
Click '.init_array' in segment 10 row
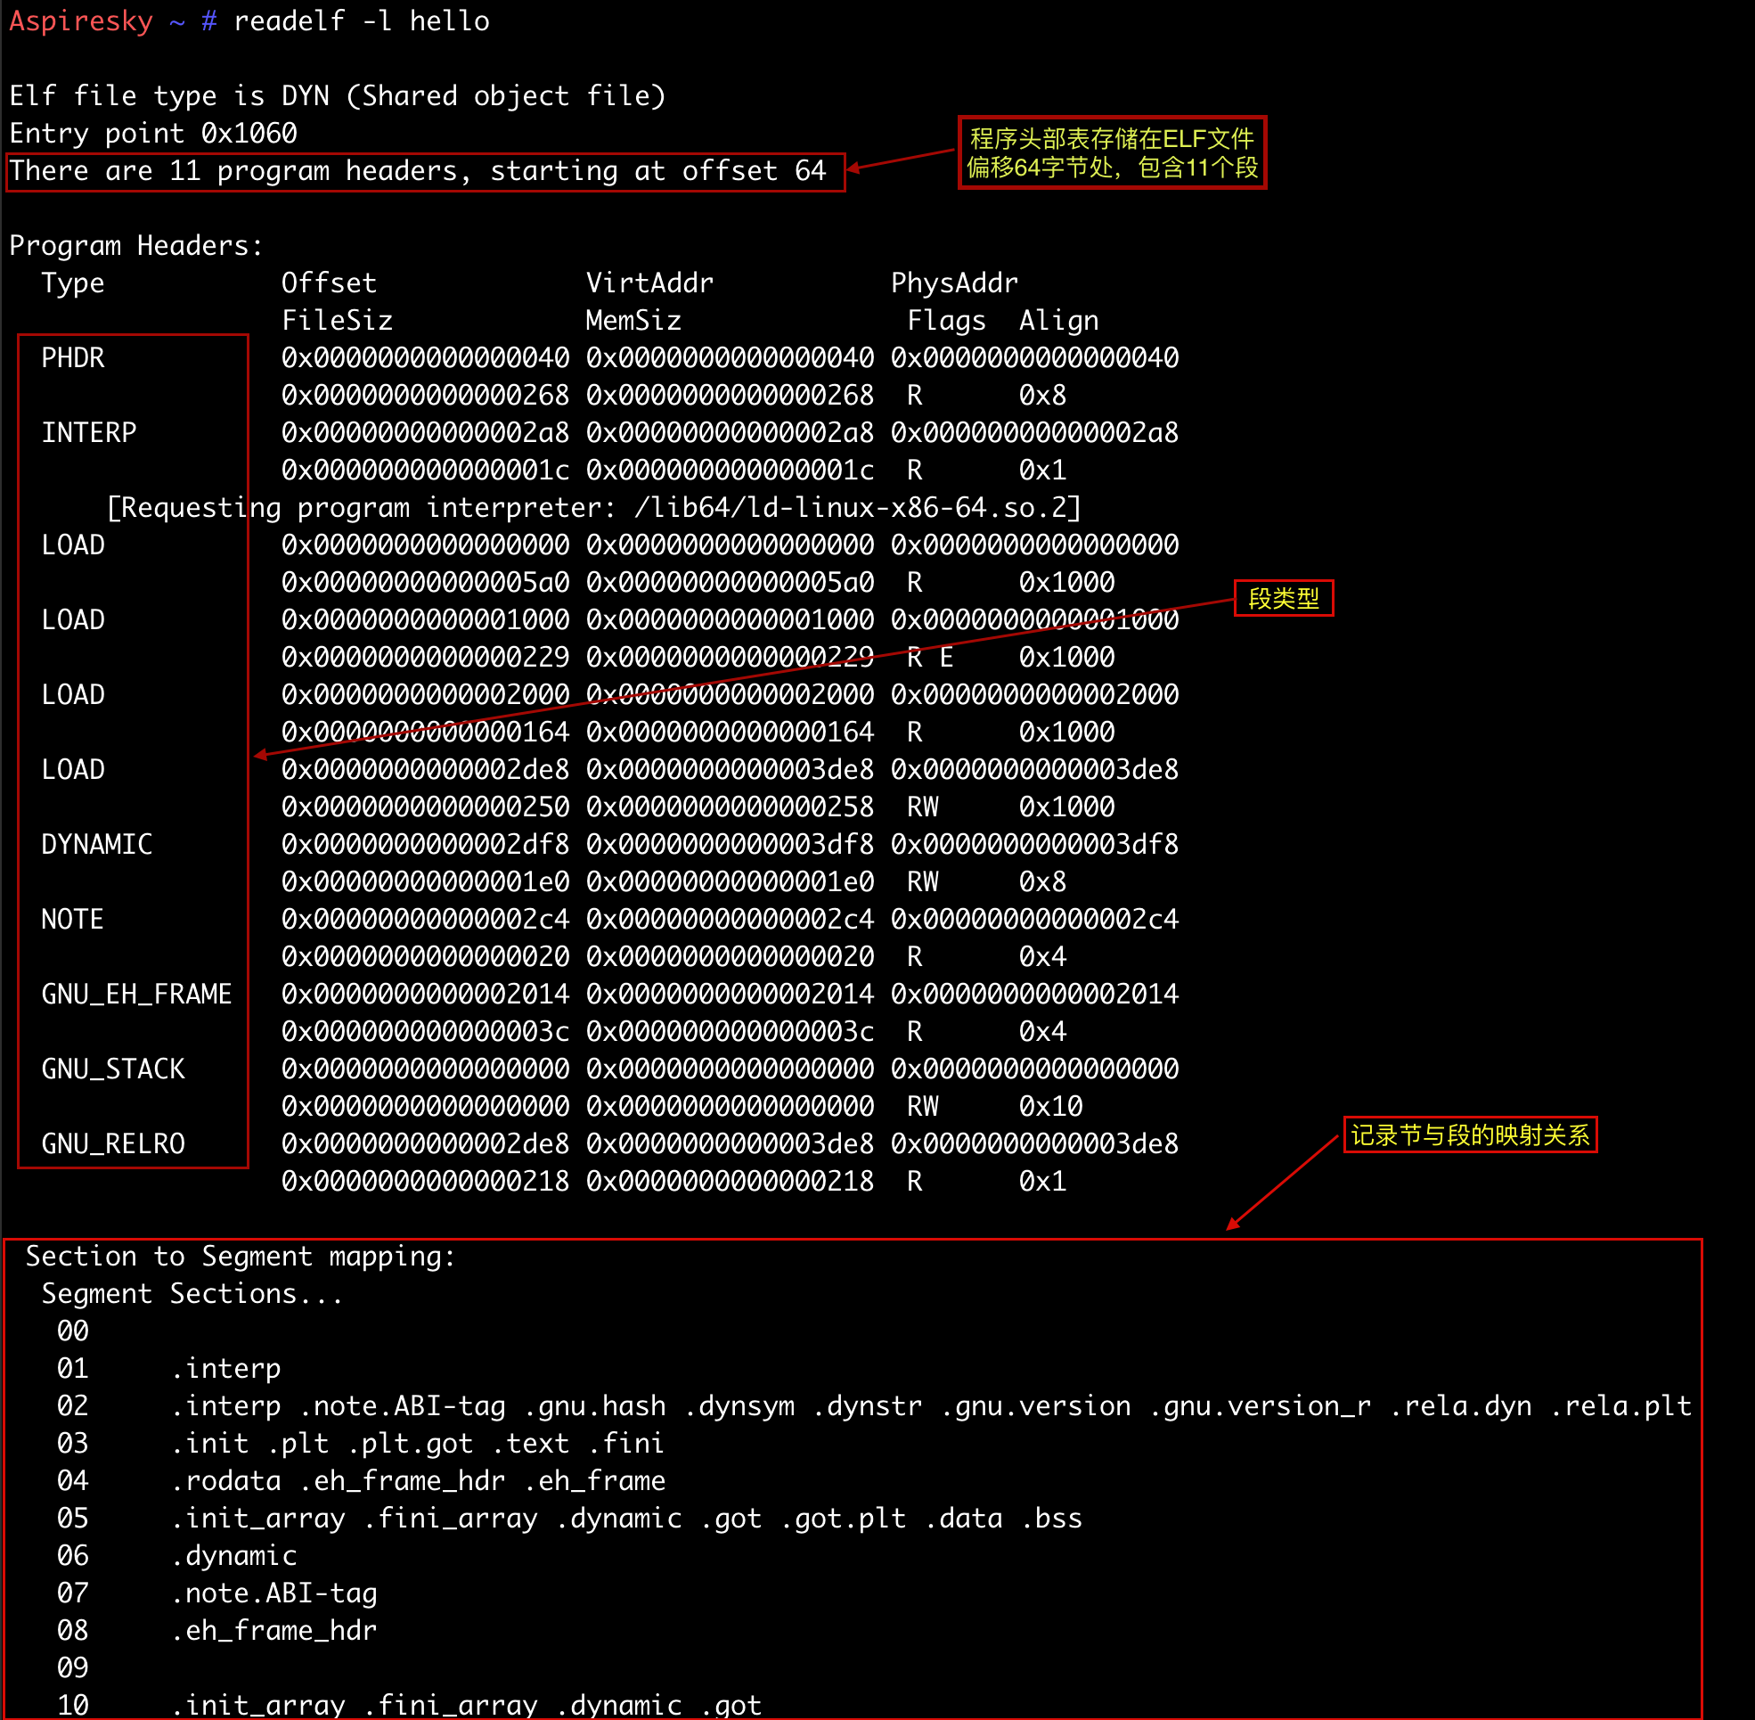point(257,1706)
